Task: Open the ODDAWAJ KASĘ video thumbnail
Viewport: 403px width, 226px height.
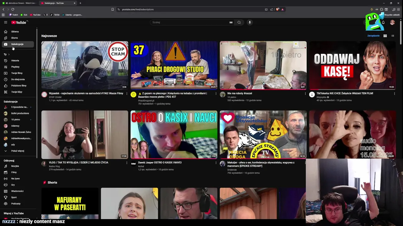Action: [x=352, y=65]
